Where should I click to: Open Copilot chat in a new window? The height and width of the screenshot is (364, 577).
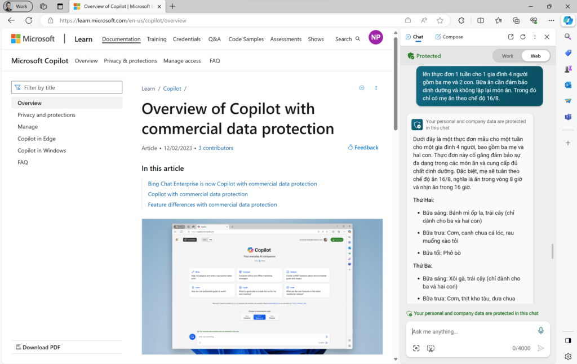511,36
